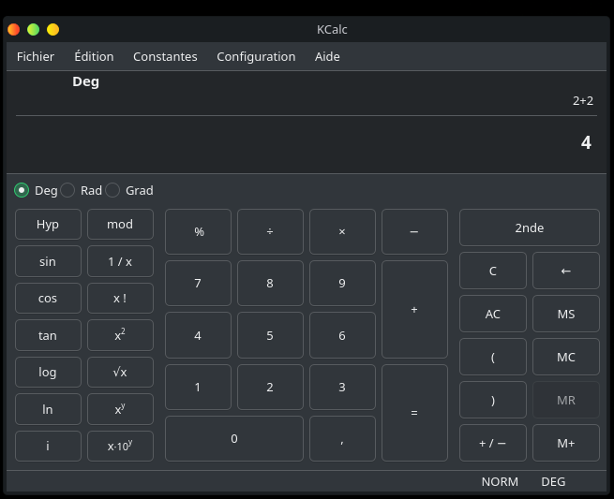This screenshot has width=614, height=499.
Task: Store value with the MS button
Action: click(x=565, y=315)
